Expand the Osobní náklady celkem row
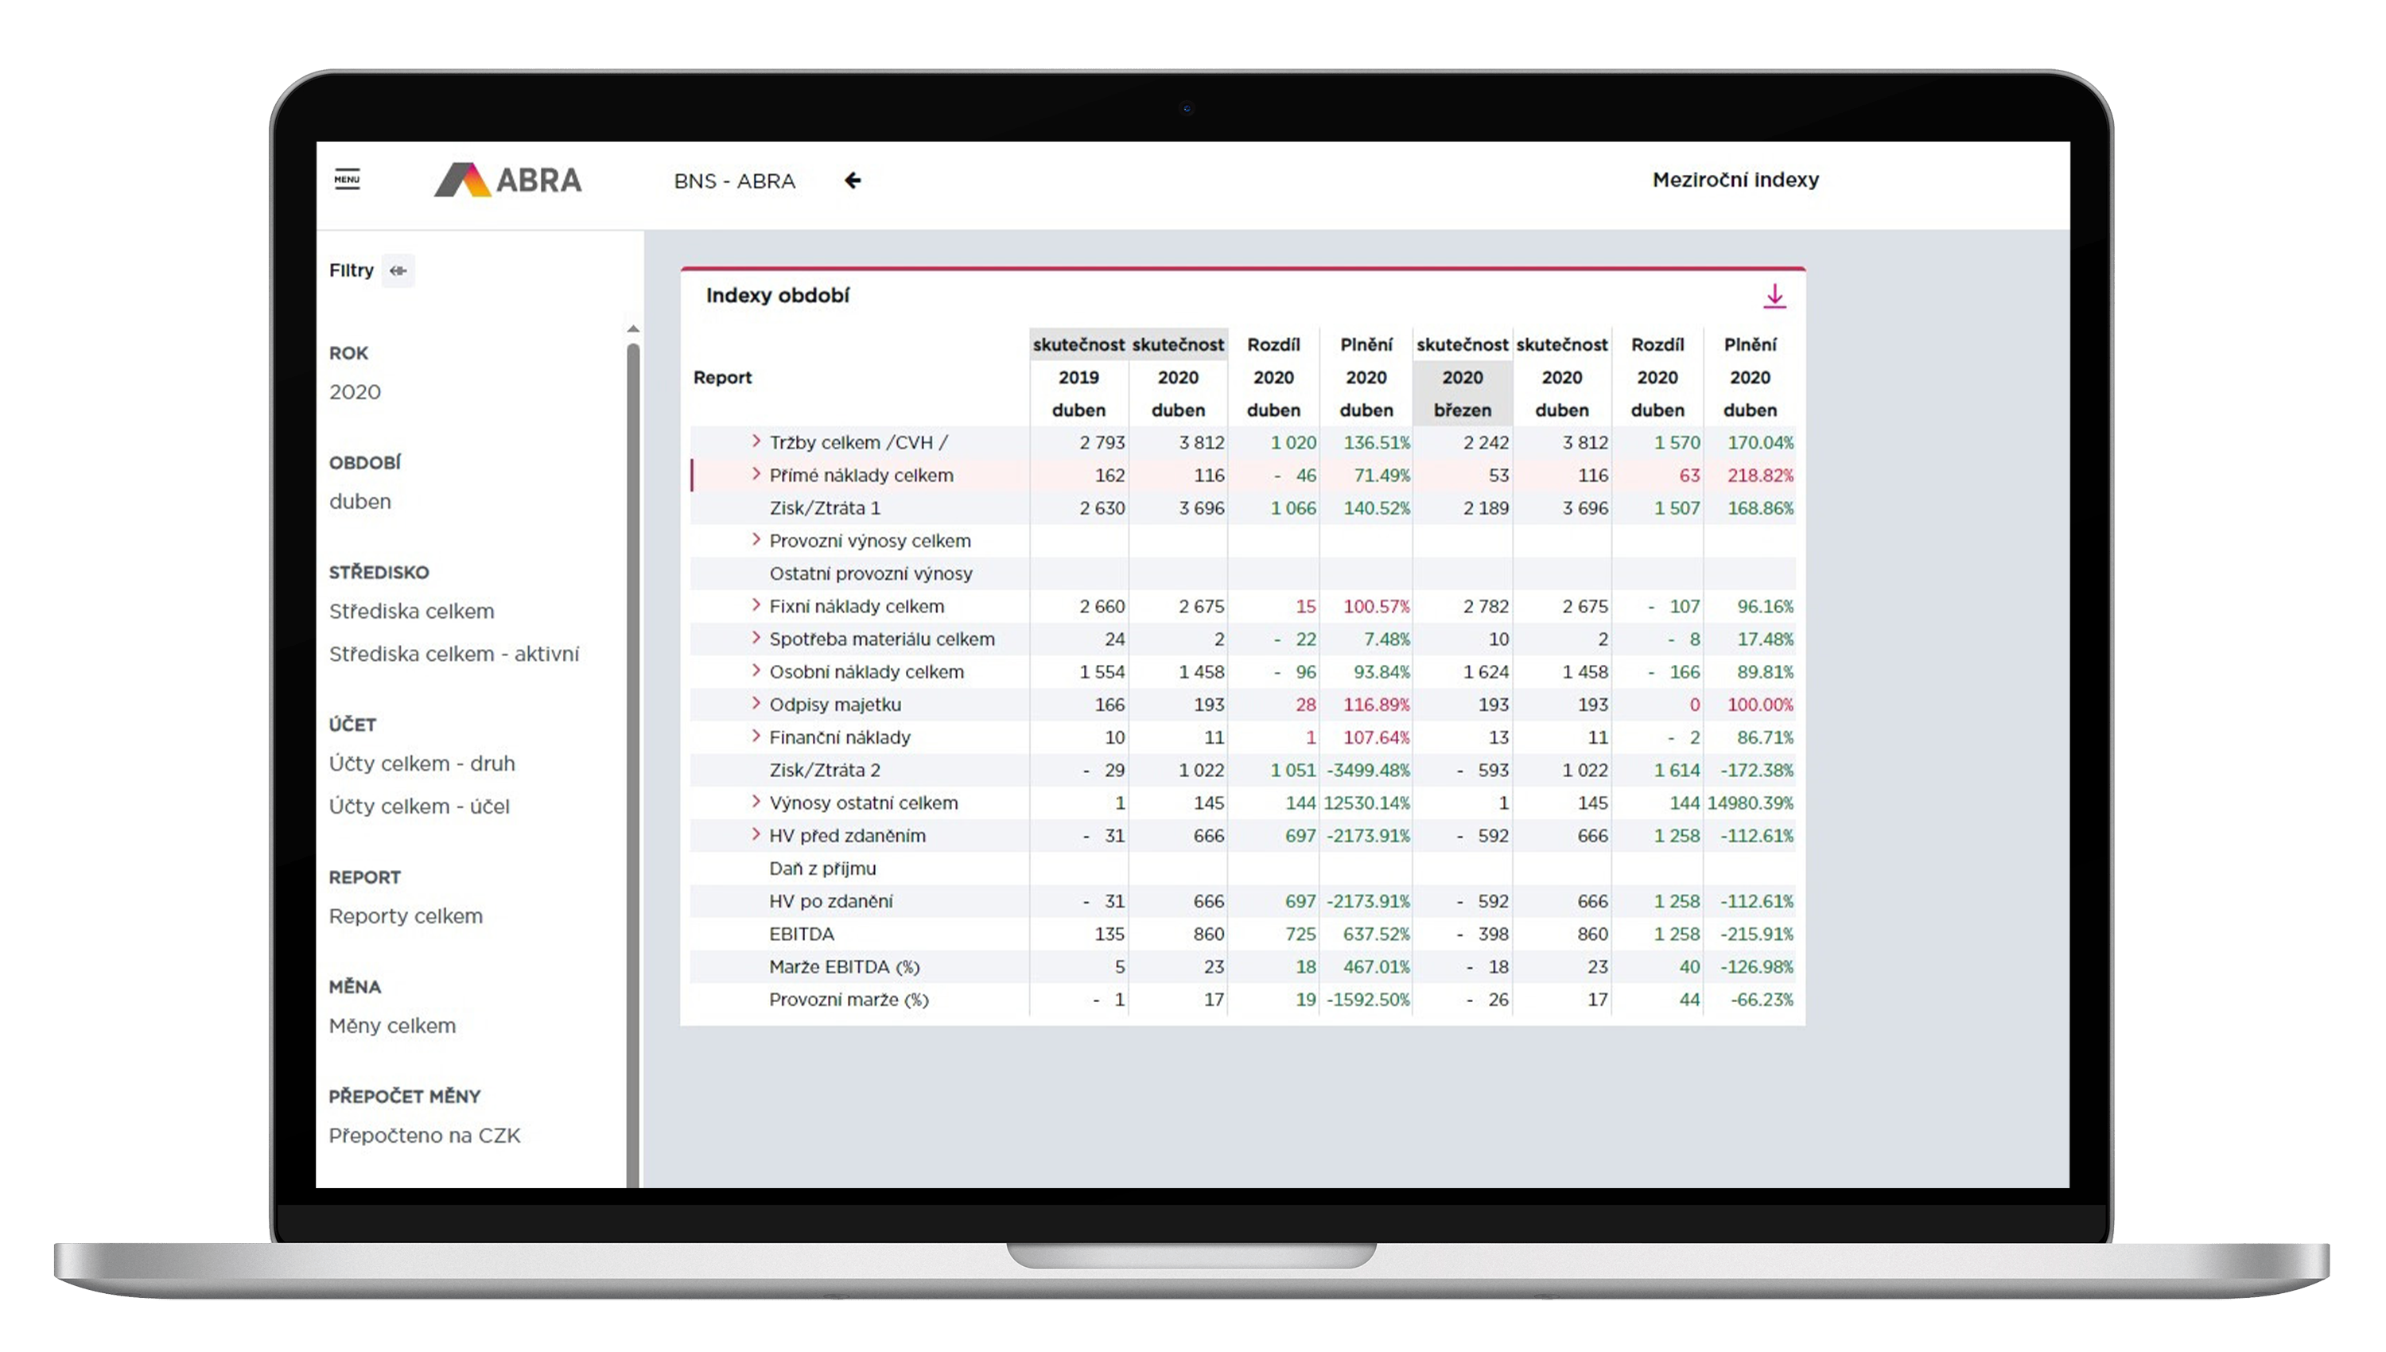The width and height of the screenshot is (2386, 1352). click(756, 671)
